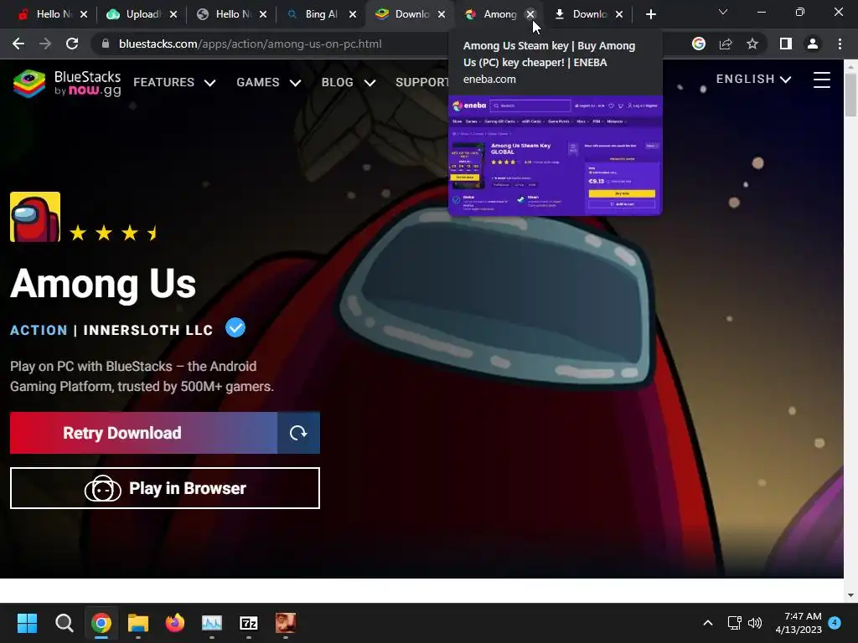Click the BlueStacks logo in the header
This screenshot has width=858, height=643.
pyautogui.click(x=67, y=83)
